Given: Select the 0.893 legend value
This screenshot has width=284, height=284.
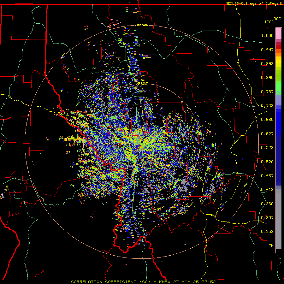Looking at the screenshot, I should (x=267, y=63).
